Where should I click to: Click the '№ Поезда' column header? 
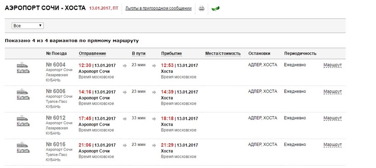tap(56, 54)
